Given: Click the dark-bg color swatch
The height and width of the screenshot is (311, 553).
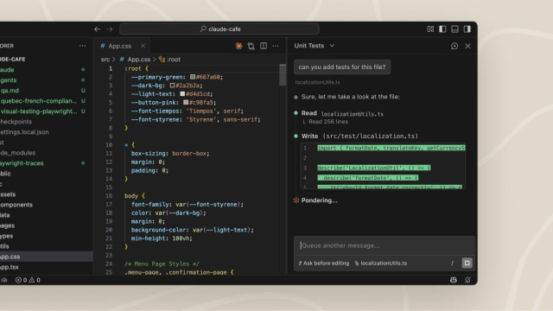Looking at the screenshot, I should [172, 86].
